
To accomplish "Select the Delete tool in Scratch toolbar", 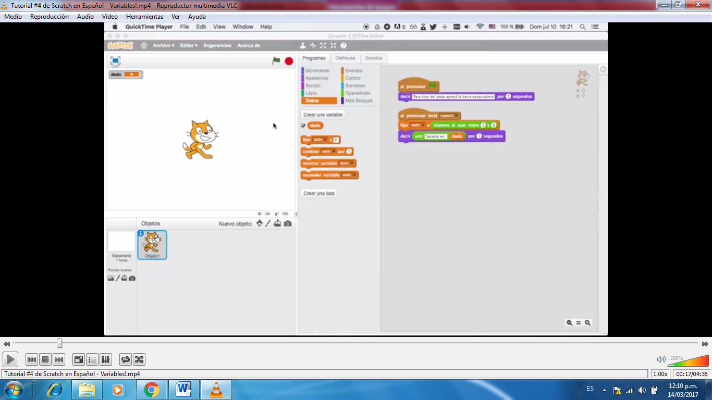I will coord(313,45).
